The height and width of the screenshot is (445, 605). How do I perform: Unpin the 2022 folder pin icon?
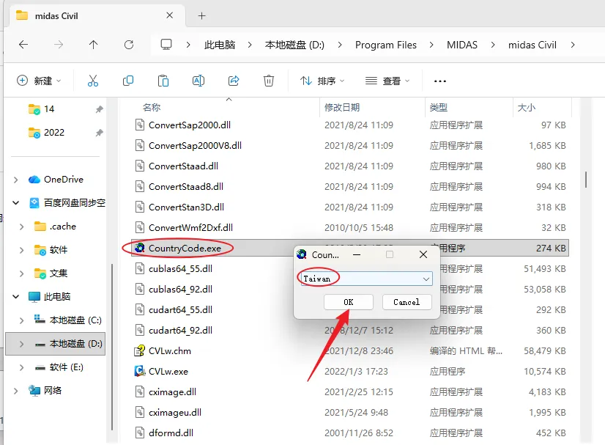coord(99,133)
